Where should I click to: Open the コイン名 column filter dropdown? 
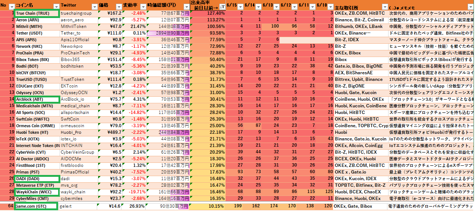pyautogui.click(x=56, y=6)
